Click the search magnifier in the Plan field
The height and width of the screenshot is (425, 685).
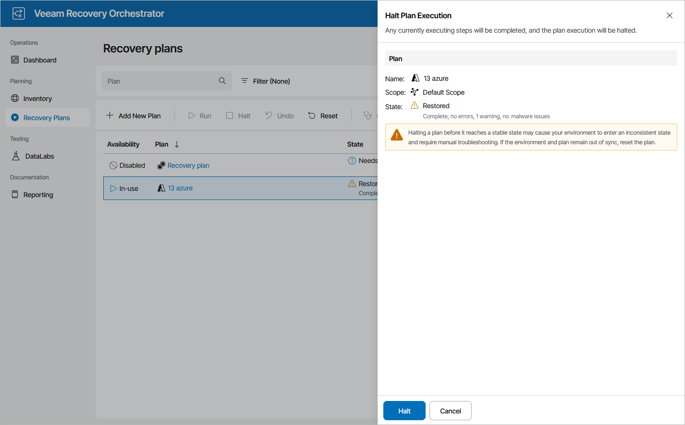click(222, 81)
